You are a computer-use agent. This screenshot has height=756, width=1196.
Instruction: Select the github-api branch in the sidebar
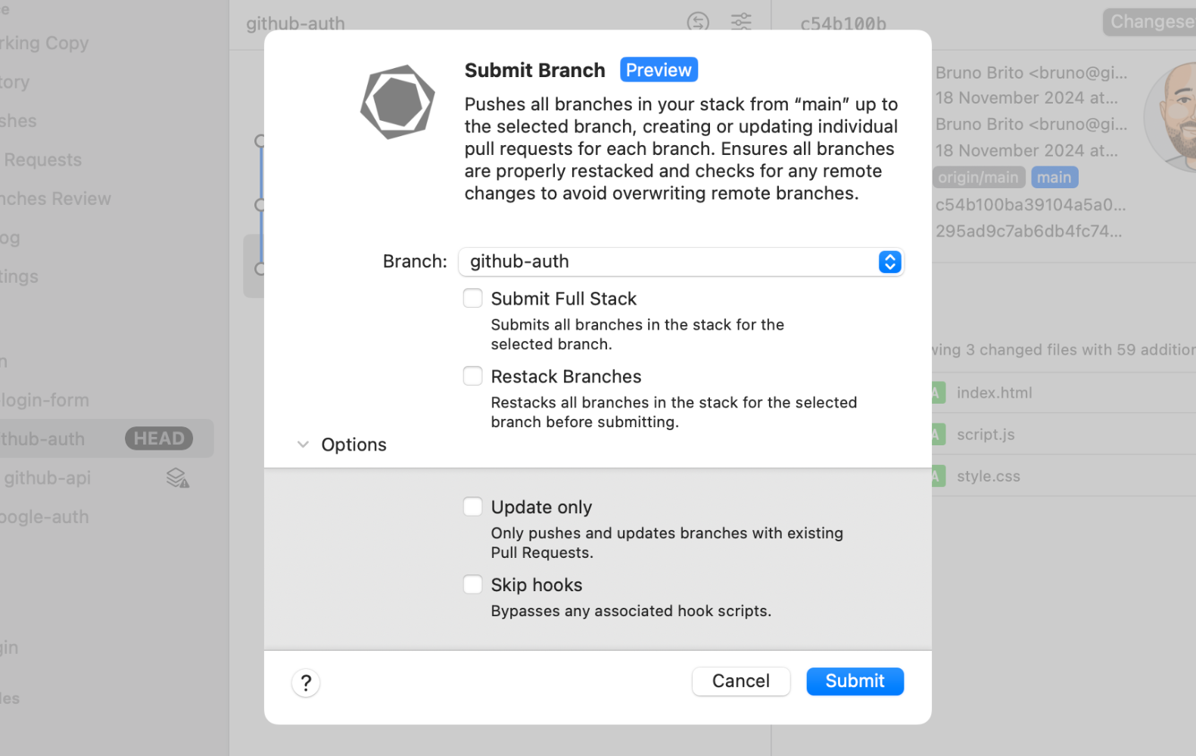48,477
